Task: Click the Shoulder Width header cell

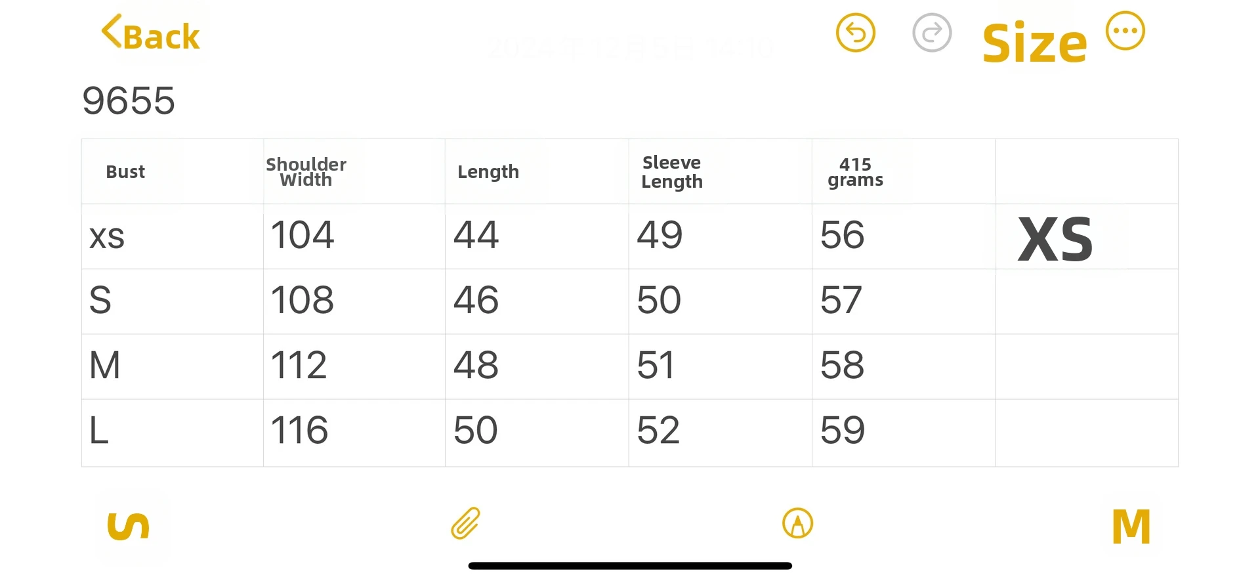Action: 306,172
